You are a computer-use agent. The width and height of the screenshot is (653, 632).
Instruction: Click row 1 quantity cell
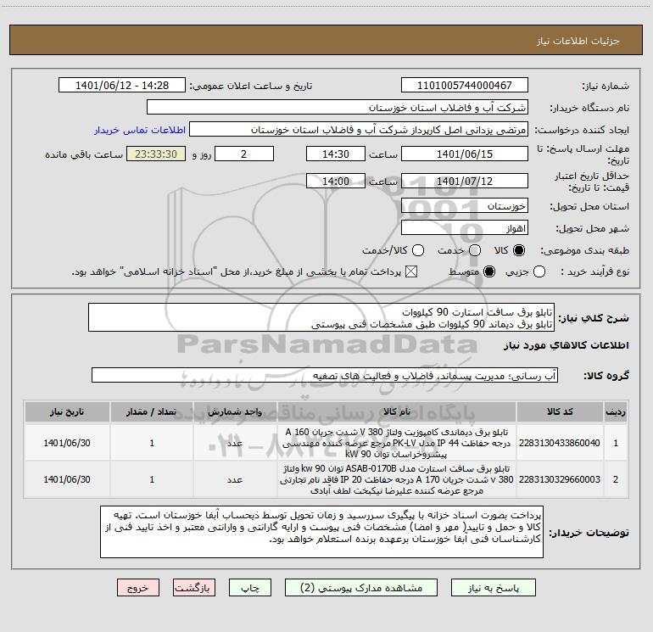152,443
